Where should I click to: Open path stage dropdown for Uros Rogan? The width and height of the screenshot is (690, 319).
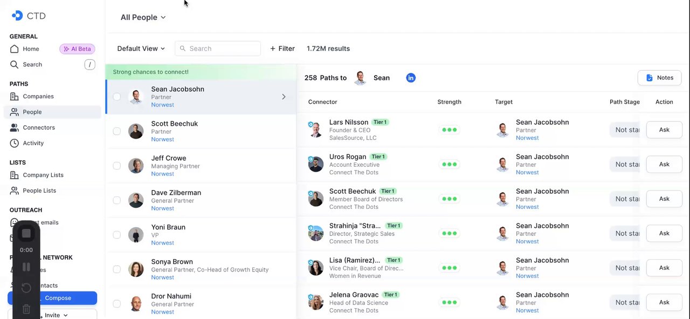[x=625, y=164]
